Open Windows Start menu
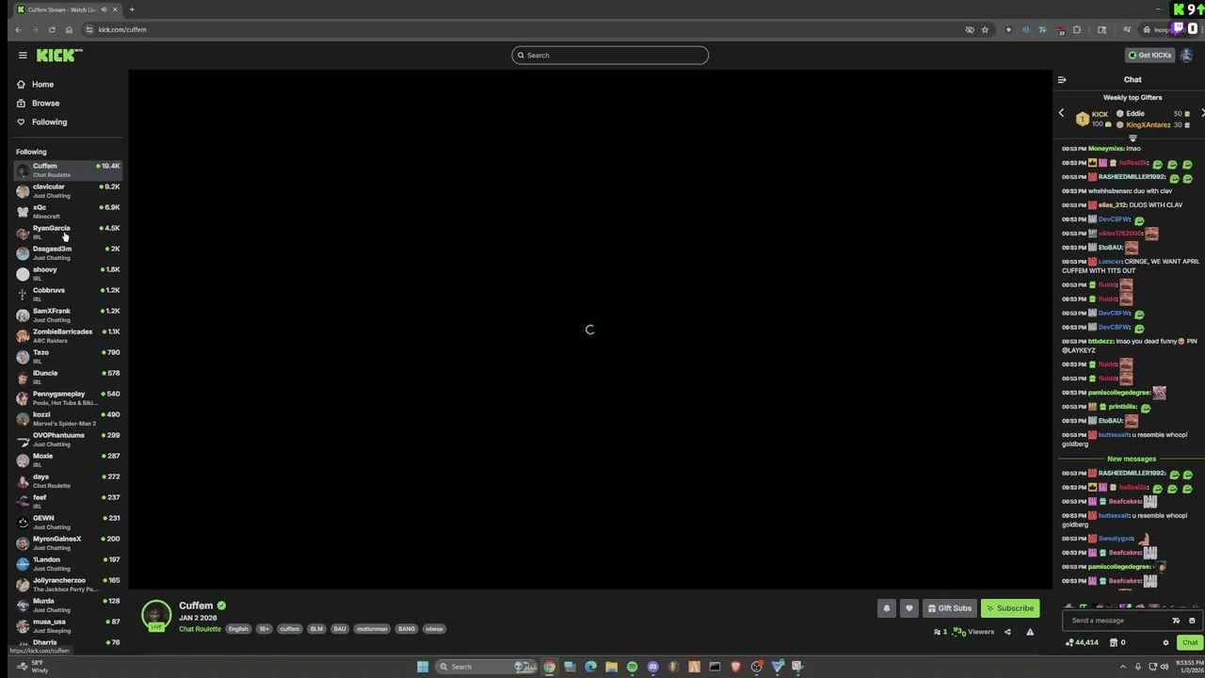This screenshot has height=678, width=1205. coord(423,667)
